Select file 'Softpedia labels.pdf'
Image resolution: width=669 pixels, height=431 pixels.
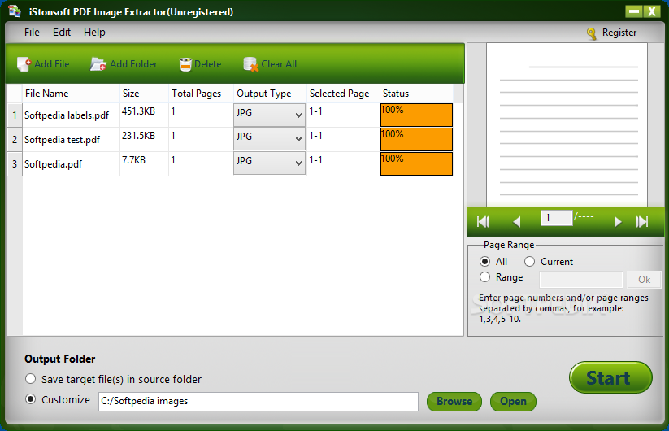pyautogui.click(x=67, y=115)
